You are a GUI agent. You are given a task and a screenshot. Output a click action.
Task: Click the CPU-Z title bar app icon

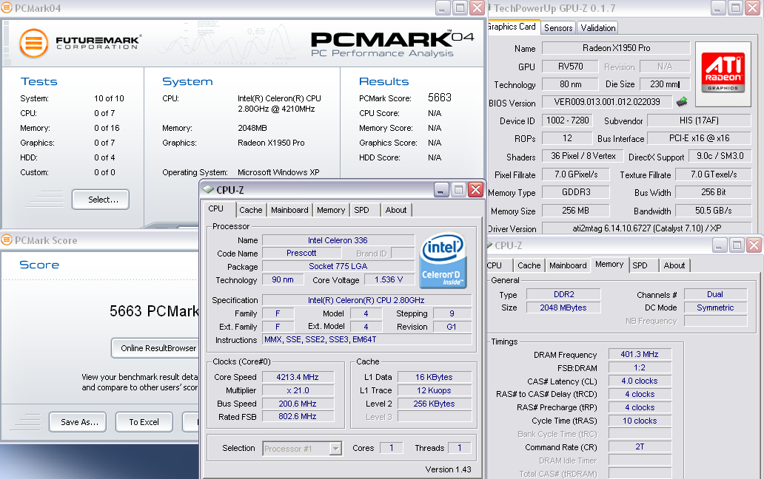208,189
